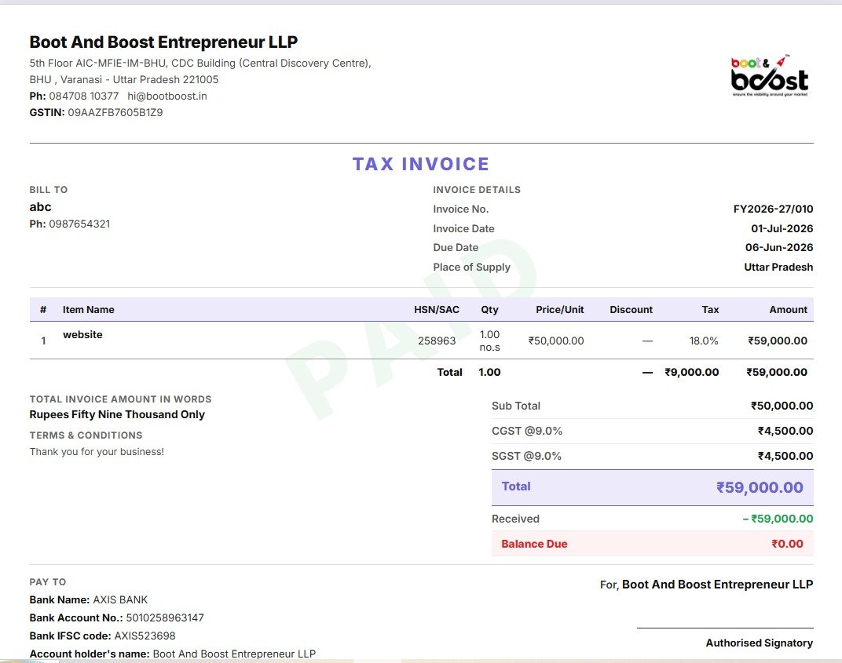Image resolution: width=842 pixels, height=663 pixels.
Task: Click the Price/Unit column header
Action: coord(559,309)
